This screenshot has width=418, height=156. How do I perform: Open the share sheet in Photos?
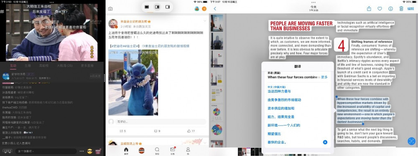coord(369,9)
